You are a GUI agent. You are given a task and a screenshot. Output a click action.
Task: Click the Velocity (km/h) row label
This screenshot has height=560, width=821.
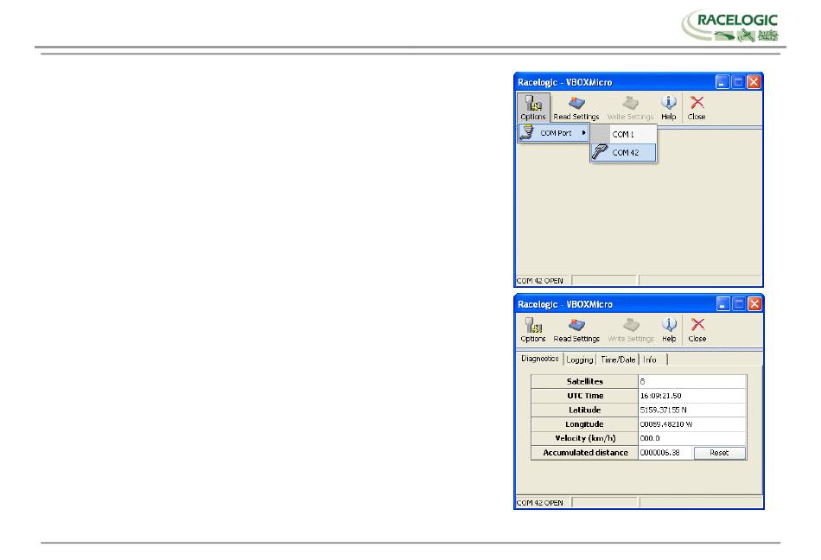click(x=584, y=438)
